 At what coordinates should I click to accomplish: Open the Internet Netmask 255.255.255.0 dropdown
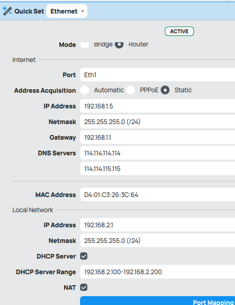tap(158, 121)
